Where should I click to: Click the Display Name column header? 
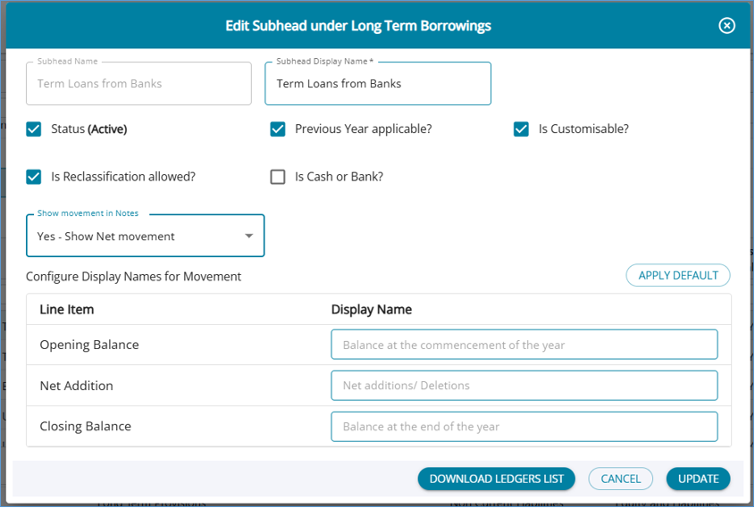pos(372,310)
